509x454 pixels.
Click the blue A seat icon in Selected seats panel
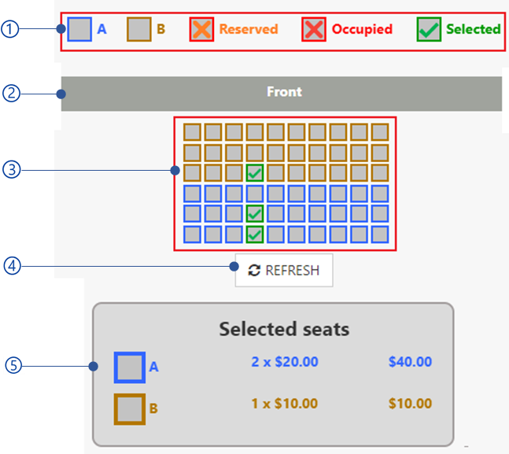coord(130,366)
